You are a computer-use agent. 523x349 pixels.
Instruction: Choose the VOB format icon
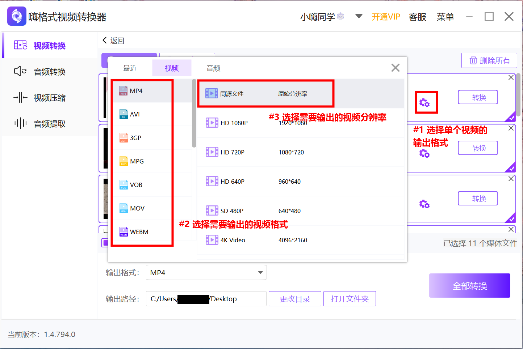tap(124, 185)
